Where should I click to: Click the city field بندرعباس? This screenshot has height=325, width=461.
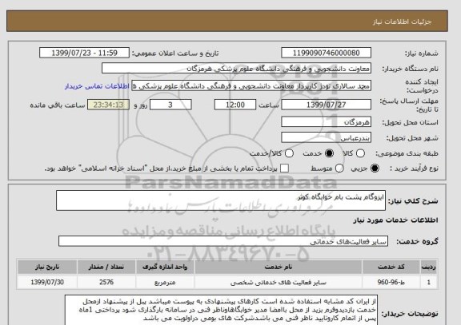[x=326, y=138]
